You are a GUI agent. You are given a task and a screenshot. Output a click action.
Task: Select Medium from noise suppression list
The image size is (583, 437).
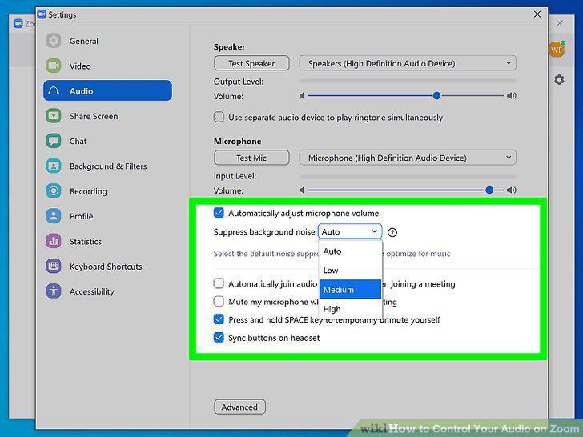coord(350,289)
